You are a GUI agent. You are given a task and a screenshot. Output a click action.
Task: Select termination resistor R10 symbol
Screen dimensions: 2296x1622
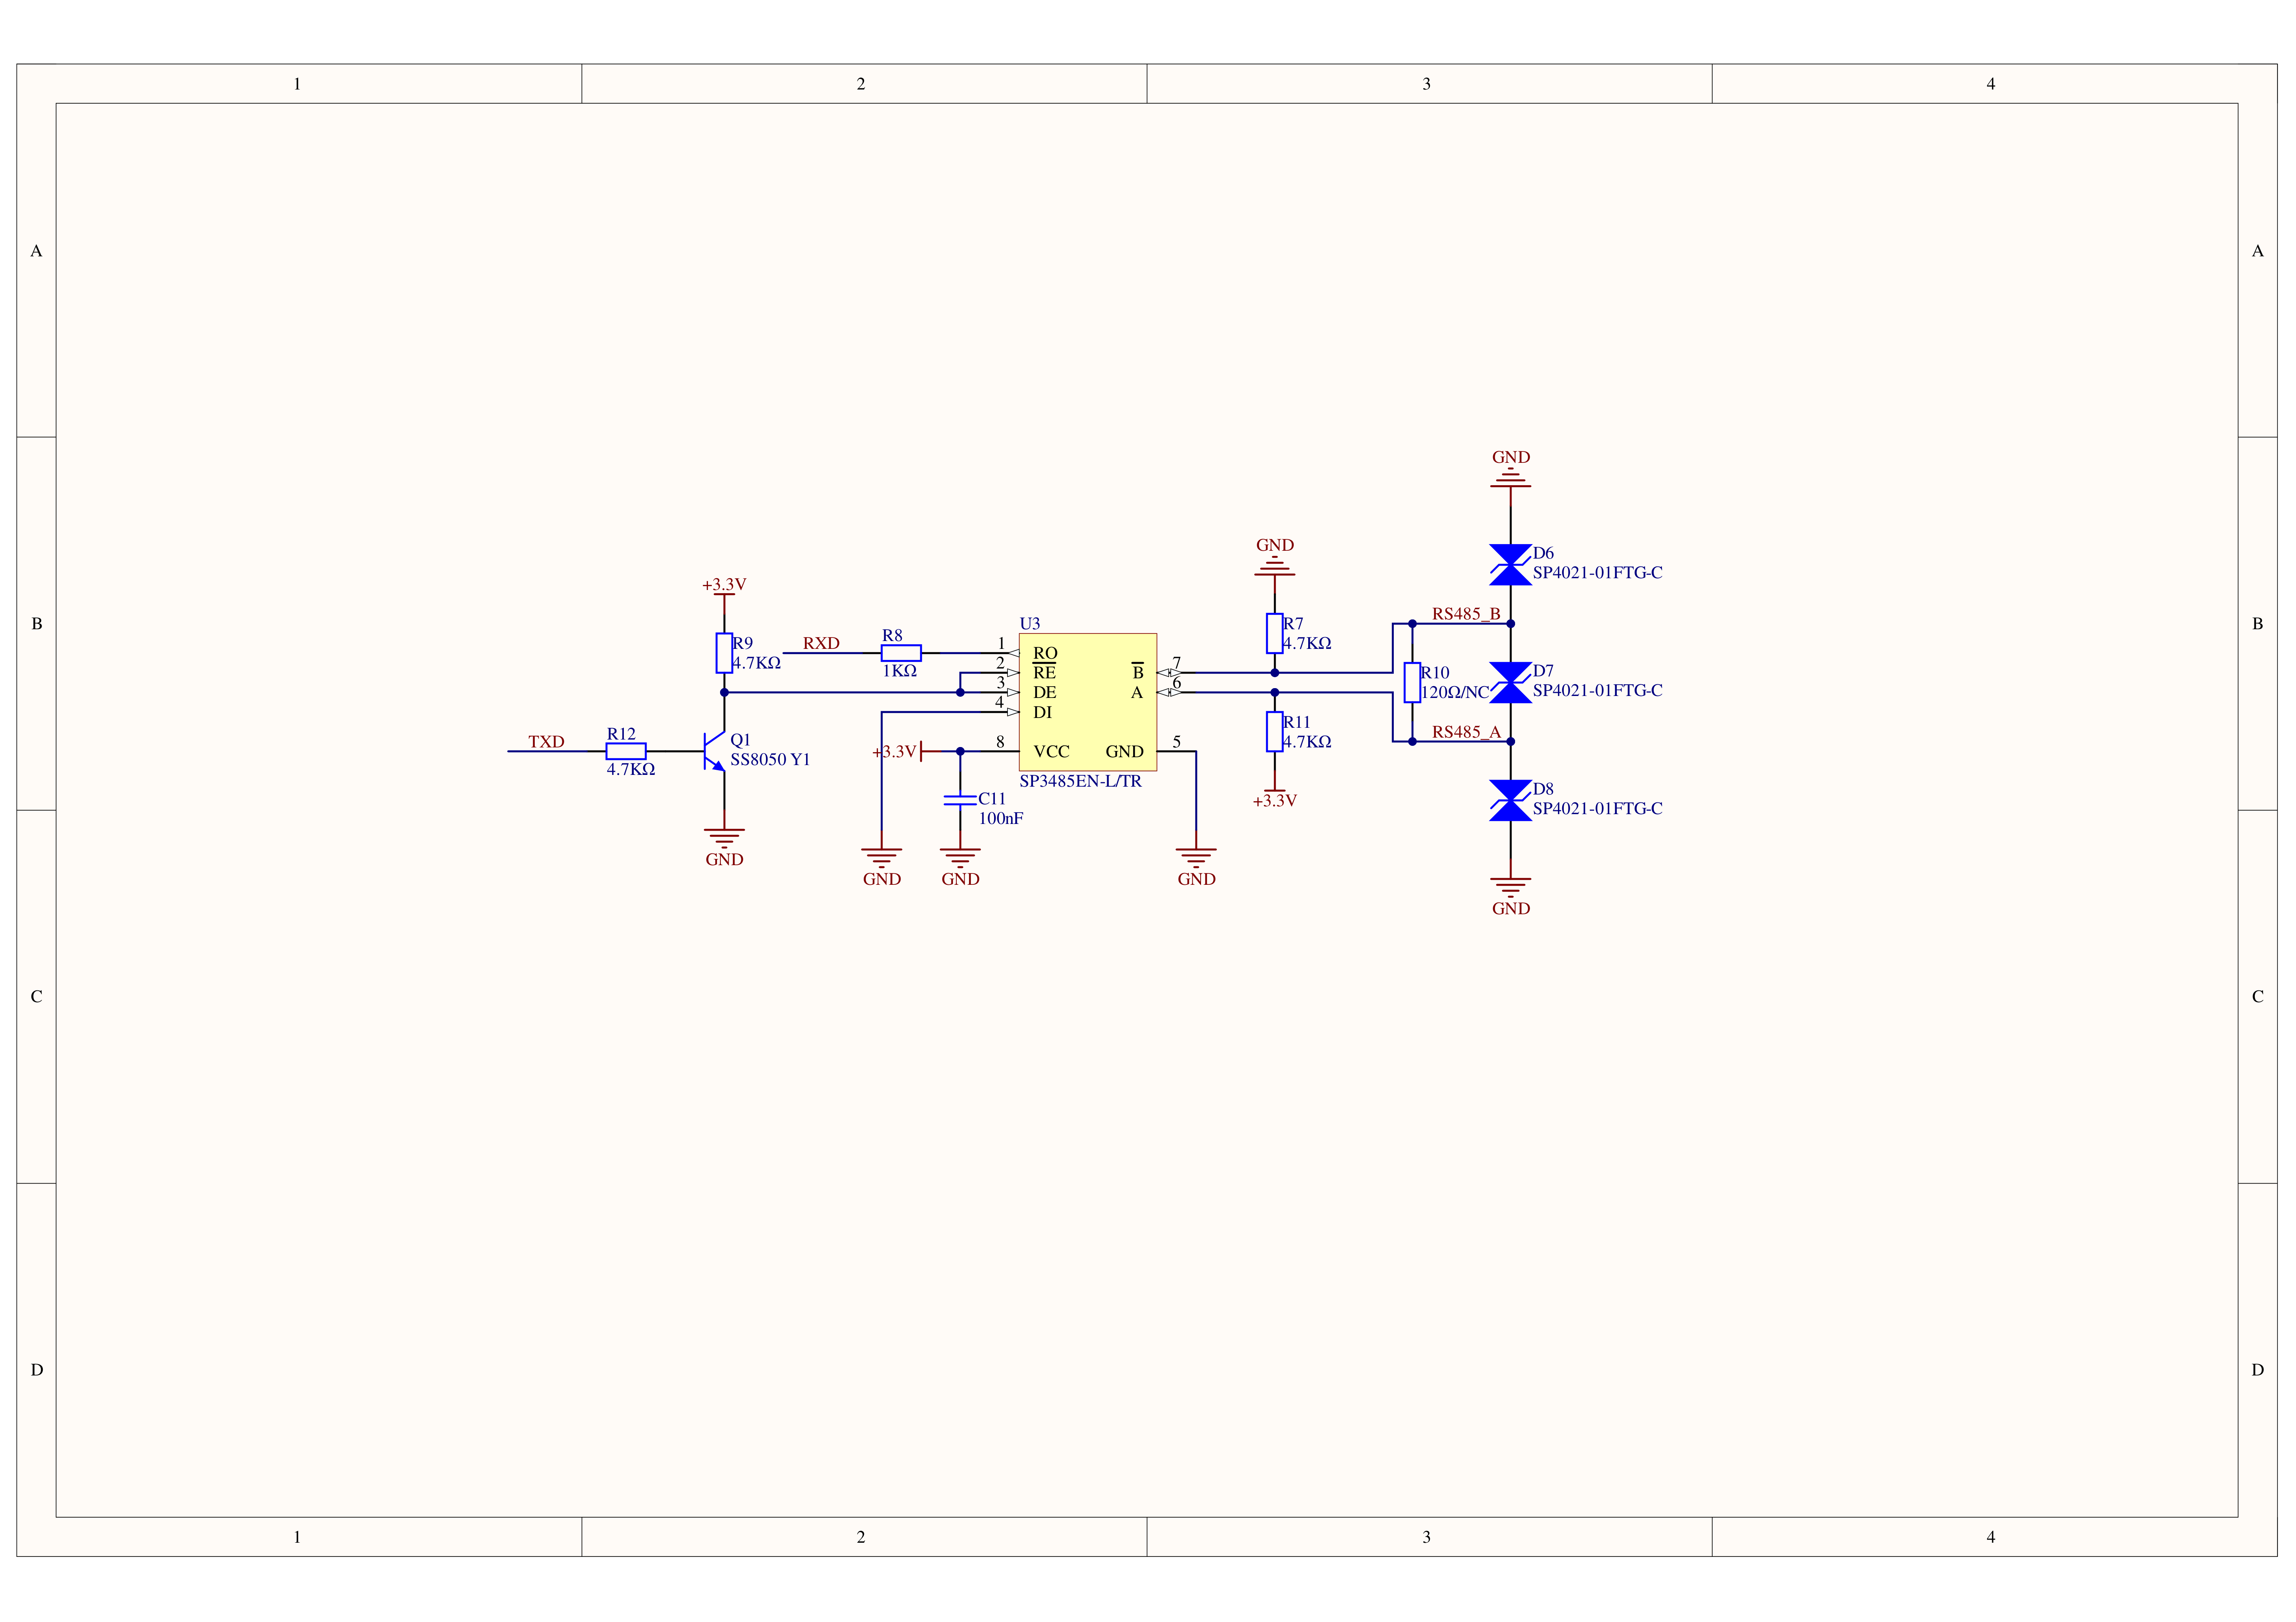point(1412,682)
